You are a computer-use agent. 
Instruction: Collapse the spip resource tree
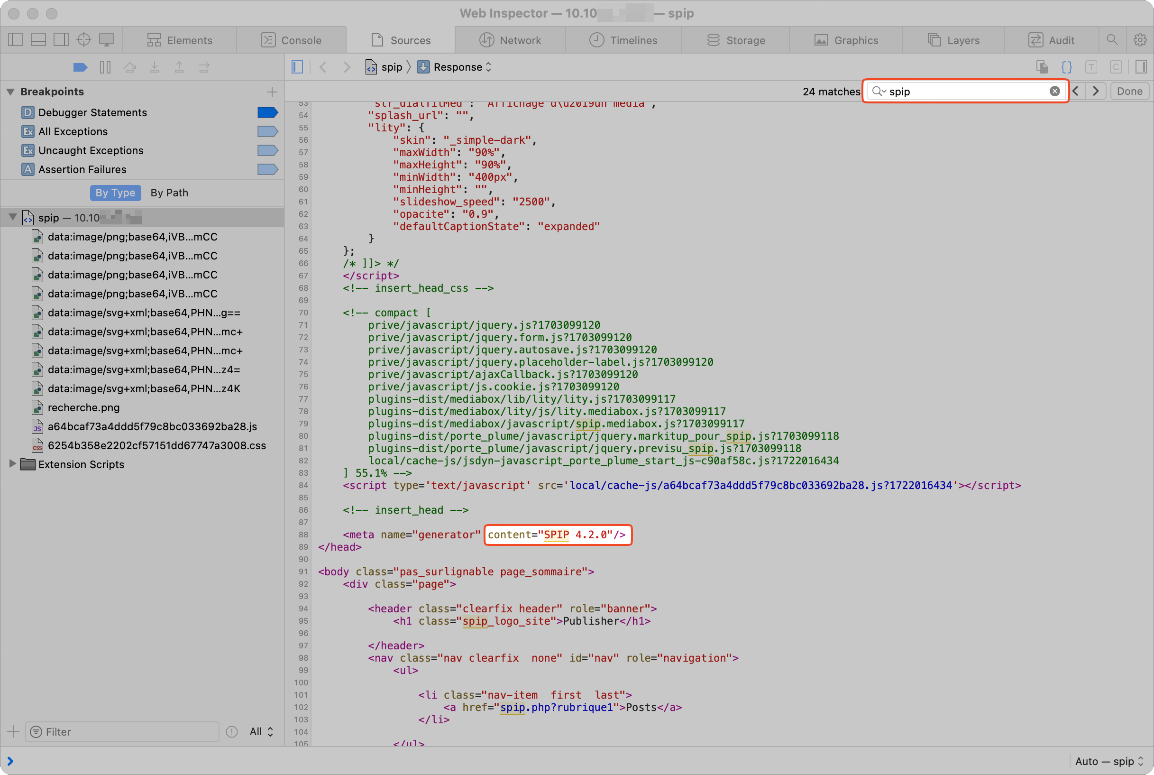pos(13,217)
